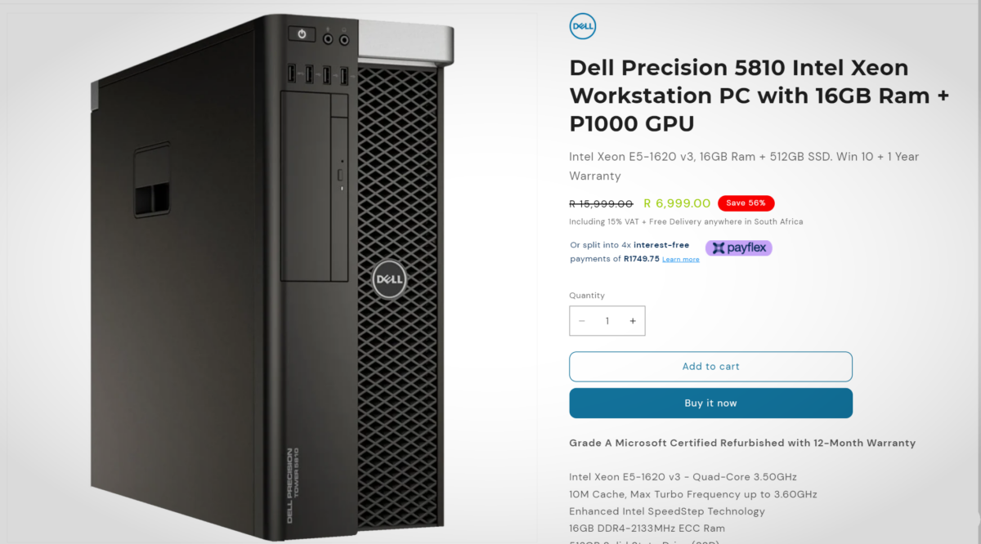The height and width of the screenshot is (544, 981).
Task: Click the Buy it now button
Action: coord(710,404)
